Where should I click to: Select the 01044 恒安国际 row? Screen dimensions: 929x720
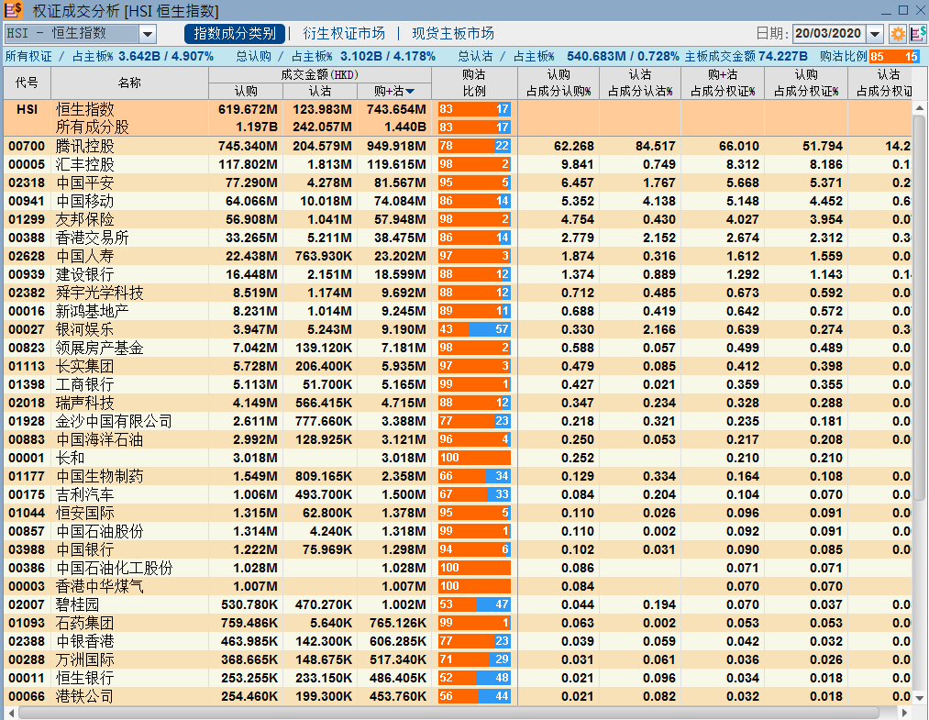coord(458,514)
